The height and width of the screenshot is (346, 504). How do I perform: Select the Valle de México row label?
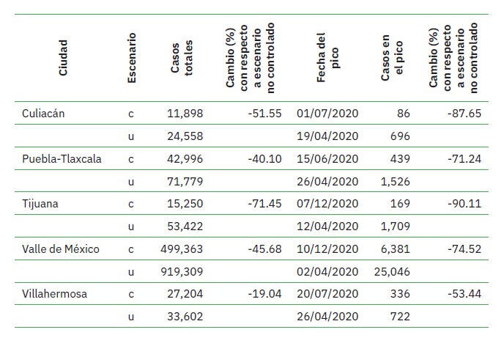point(61,249)
